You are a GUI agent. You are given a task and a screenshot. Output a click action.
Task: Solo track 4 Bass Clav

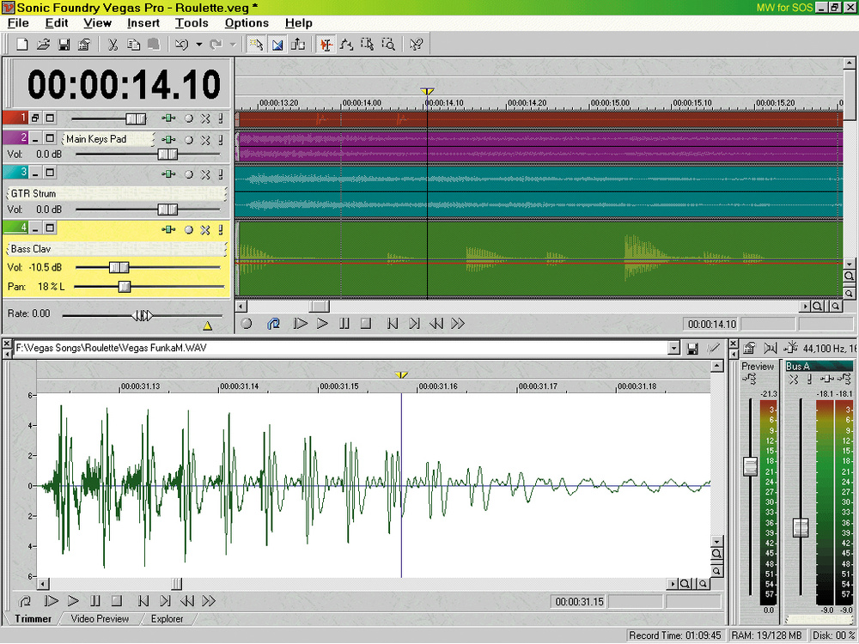pos(221,229)
